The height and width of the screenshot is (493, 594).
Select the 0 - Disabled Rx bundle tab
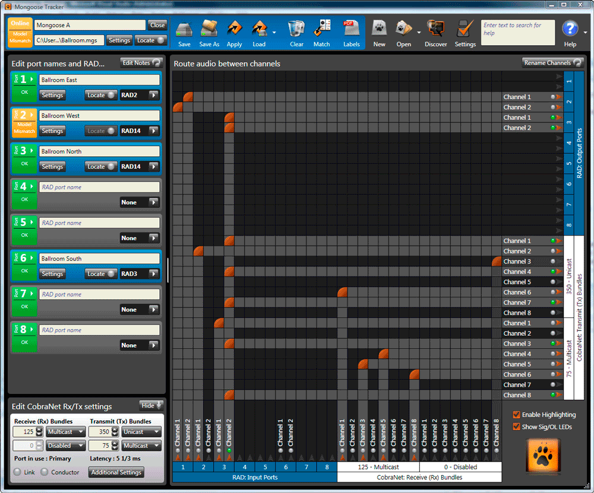coord(461,467)
